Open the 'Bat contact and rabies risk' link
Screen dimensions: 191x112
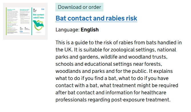(96, 18)
